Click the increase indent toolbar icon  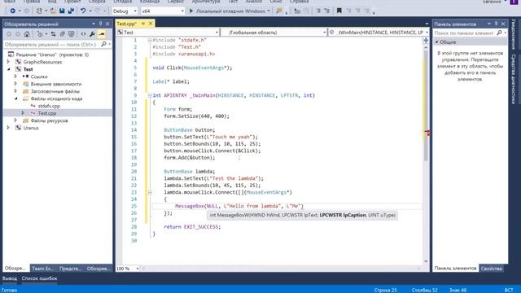[327, 11]
